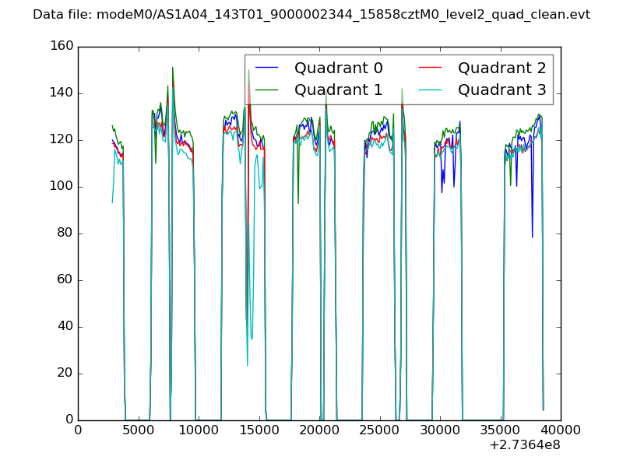The image size is (623, 467).
Task: Click the cyan Quadrant 3 legend line
Action: (x=432, y=90)
